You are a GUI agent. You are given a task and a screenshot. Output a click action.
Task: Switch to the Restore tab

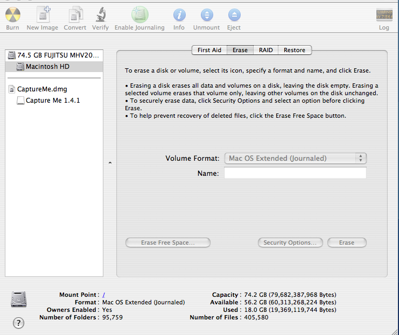coord(295,50)
